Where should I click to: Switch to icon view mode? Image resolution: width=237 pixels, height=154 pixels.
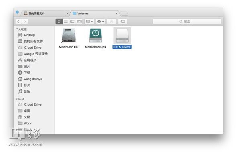pyautogui.click(x=59, y=22)
